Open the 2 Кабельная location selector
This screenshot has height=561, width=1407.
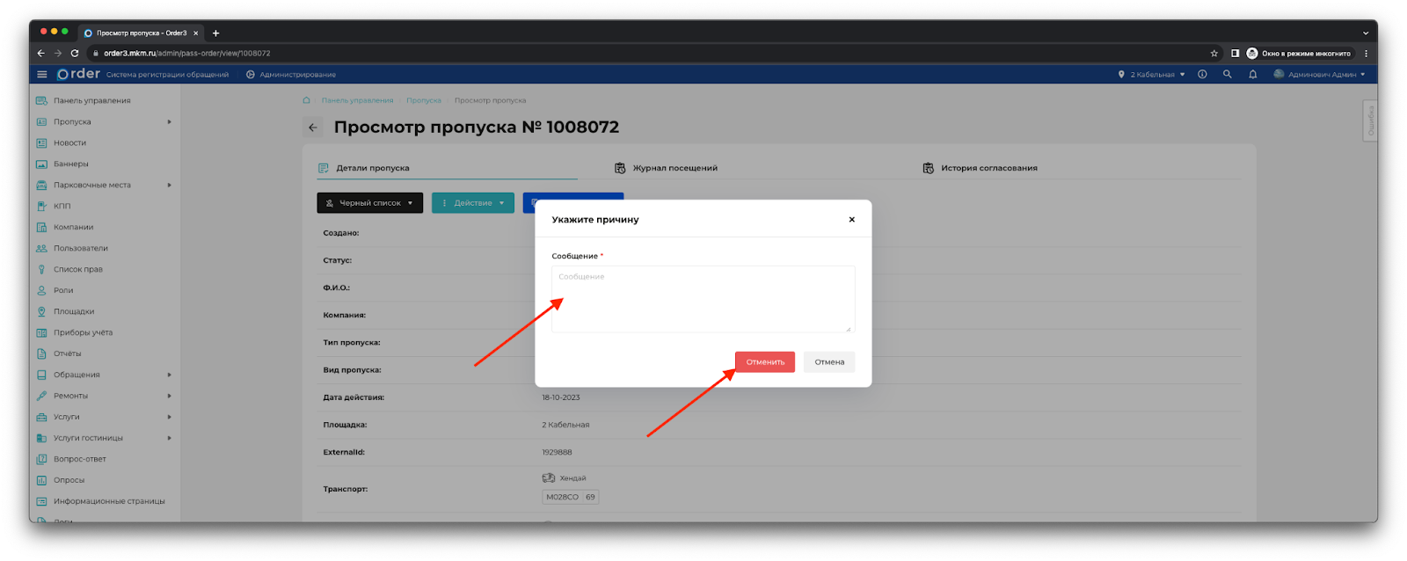1152,75
